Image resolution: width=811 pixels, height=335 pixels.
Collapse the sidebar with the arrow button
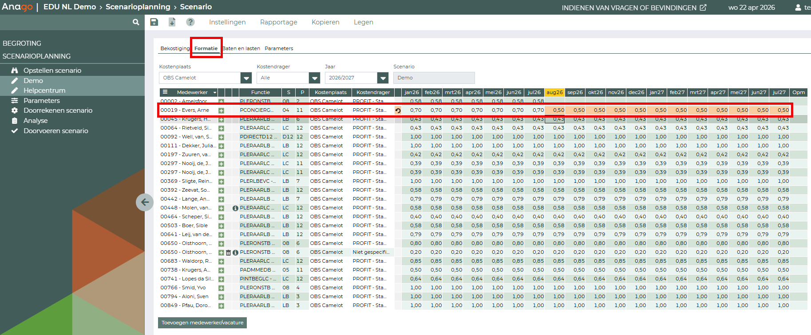(x=145, y=202)
